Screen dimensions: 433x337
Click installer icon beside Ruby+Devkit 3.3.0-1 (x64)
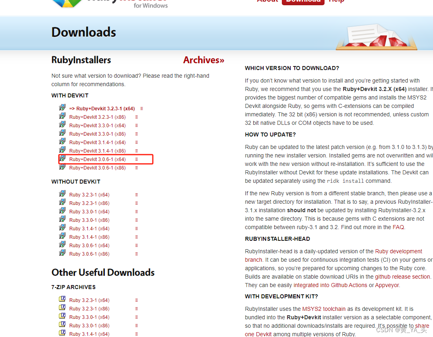pyautogui.click(x=62, y=124)
